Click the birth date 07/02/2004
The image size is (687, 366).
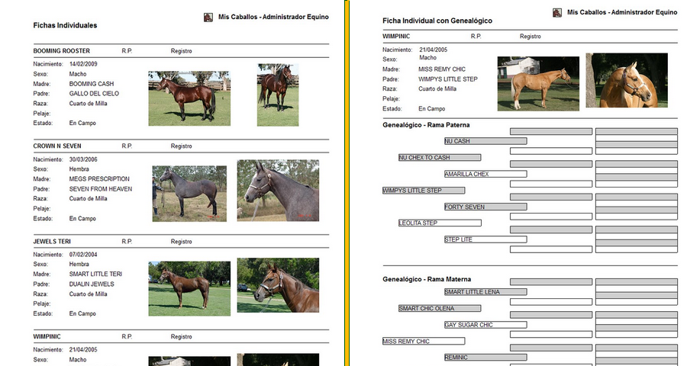(x=83, y=255)
